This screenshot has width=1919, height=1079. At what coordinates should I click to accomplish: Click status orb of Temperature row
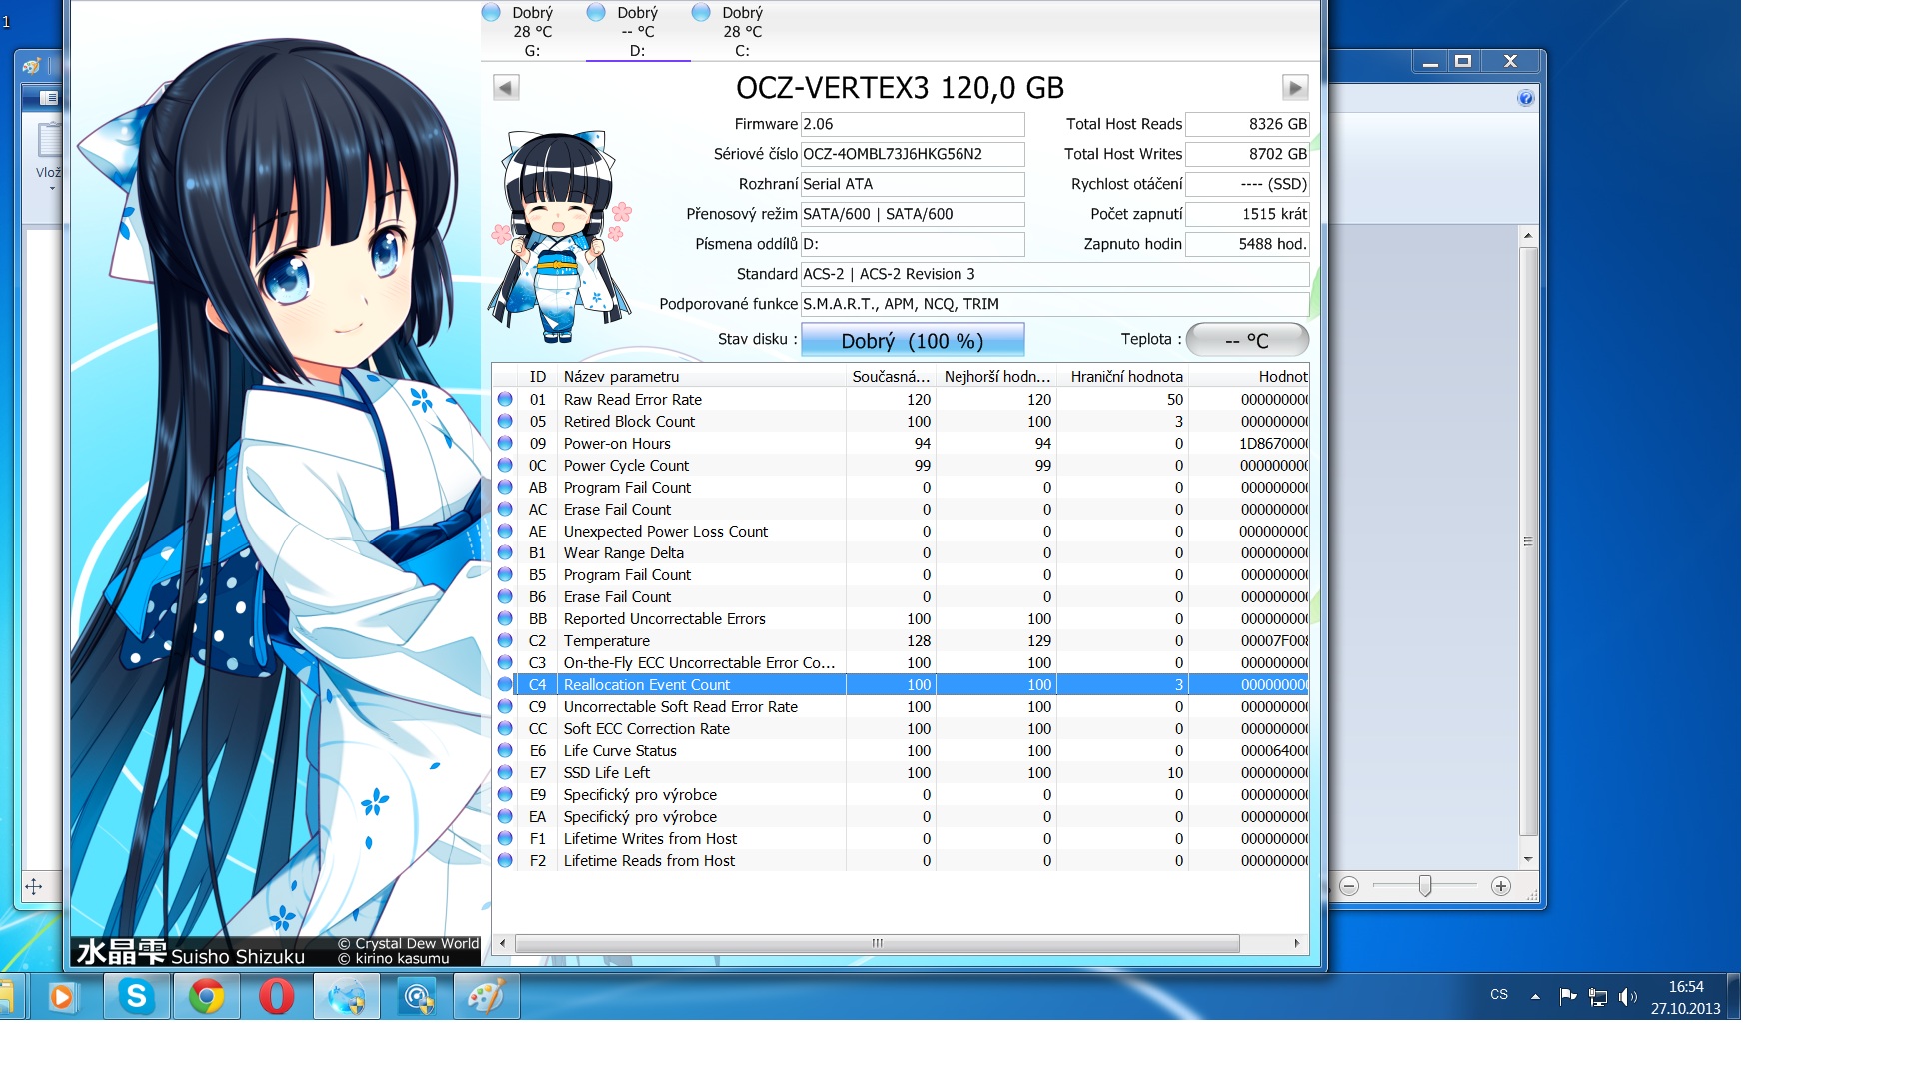tap(505, 641)
